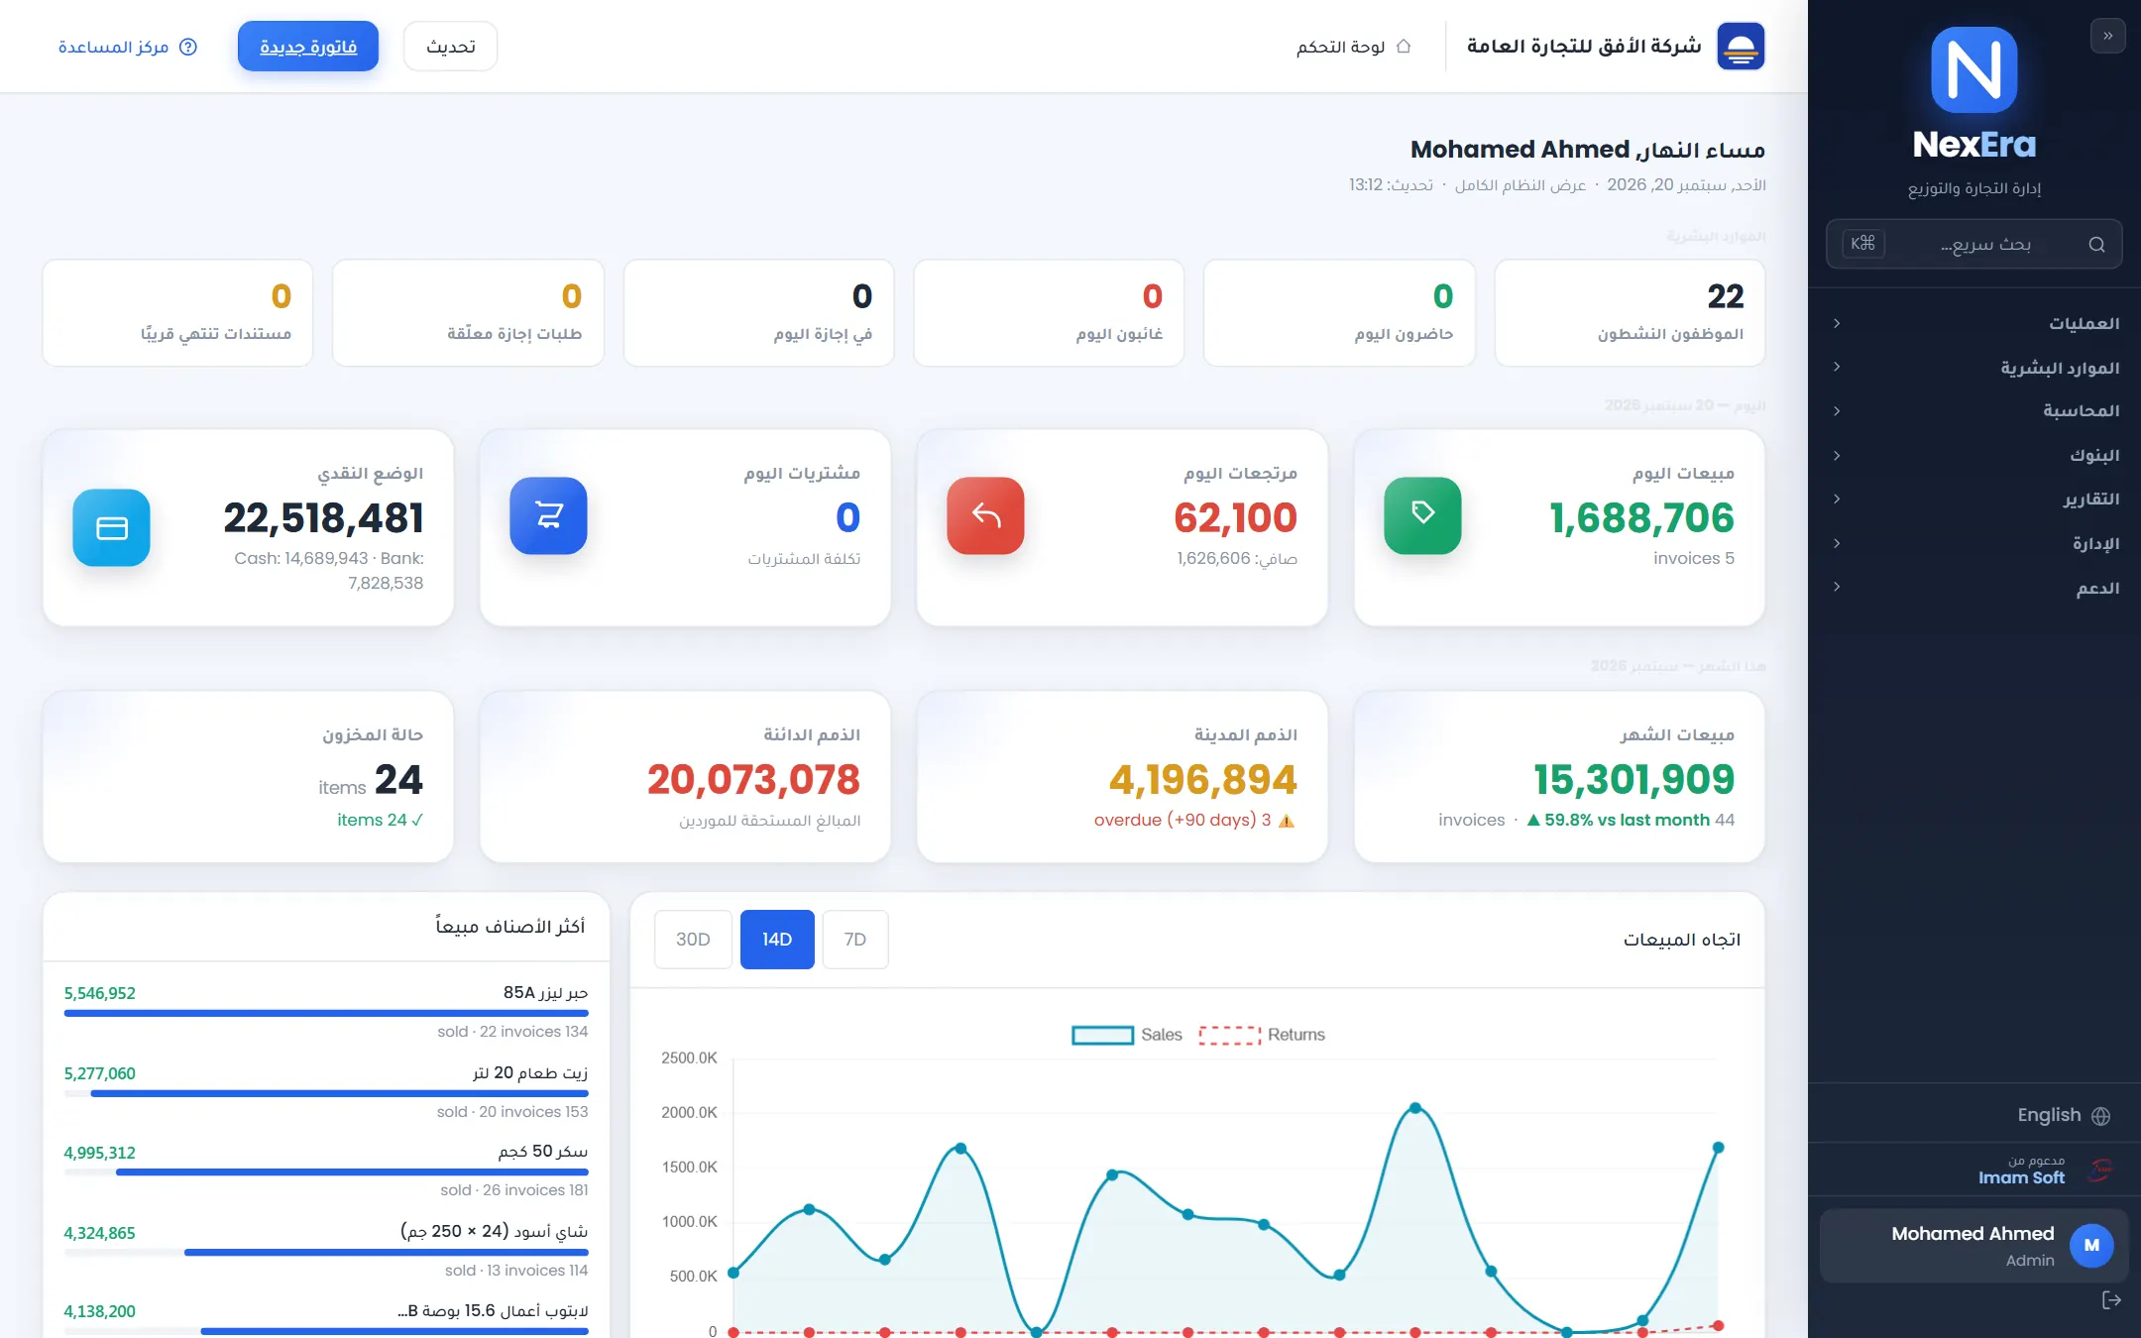This screenshot has height=1338, width=2141.
Task: Click the card icon of الوضع النقدي
Action: [x=111, y=527]
